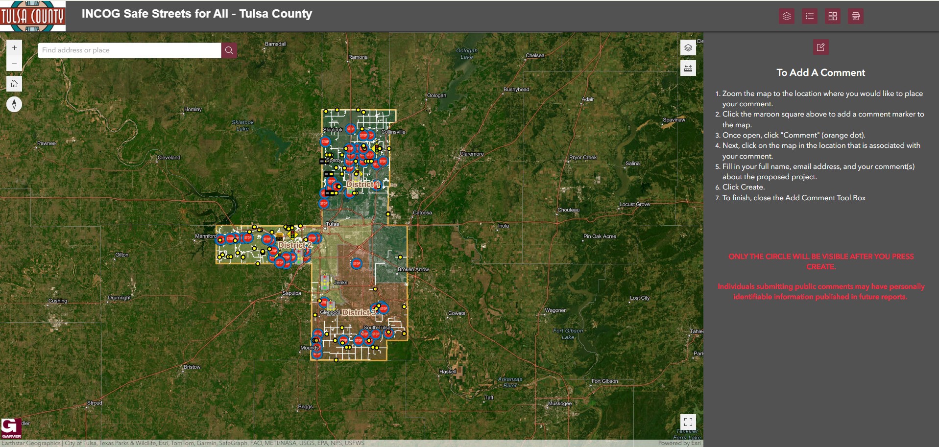Click in the Find address or place field

pos(129,50)
